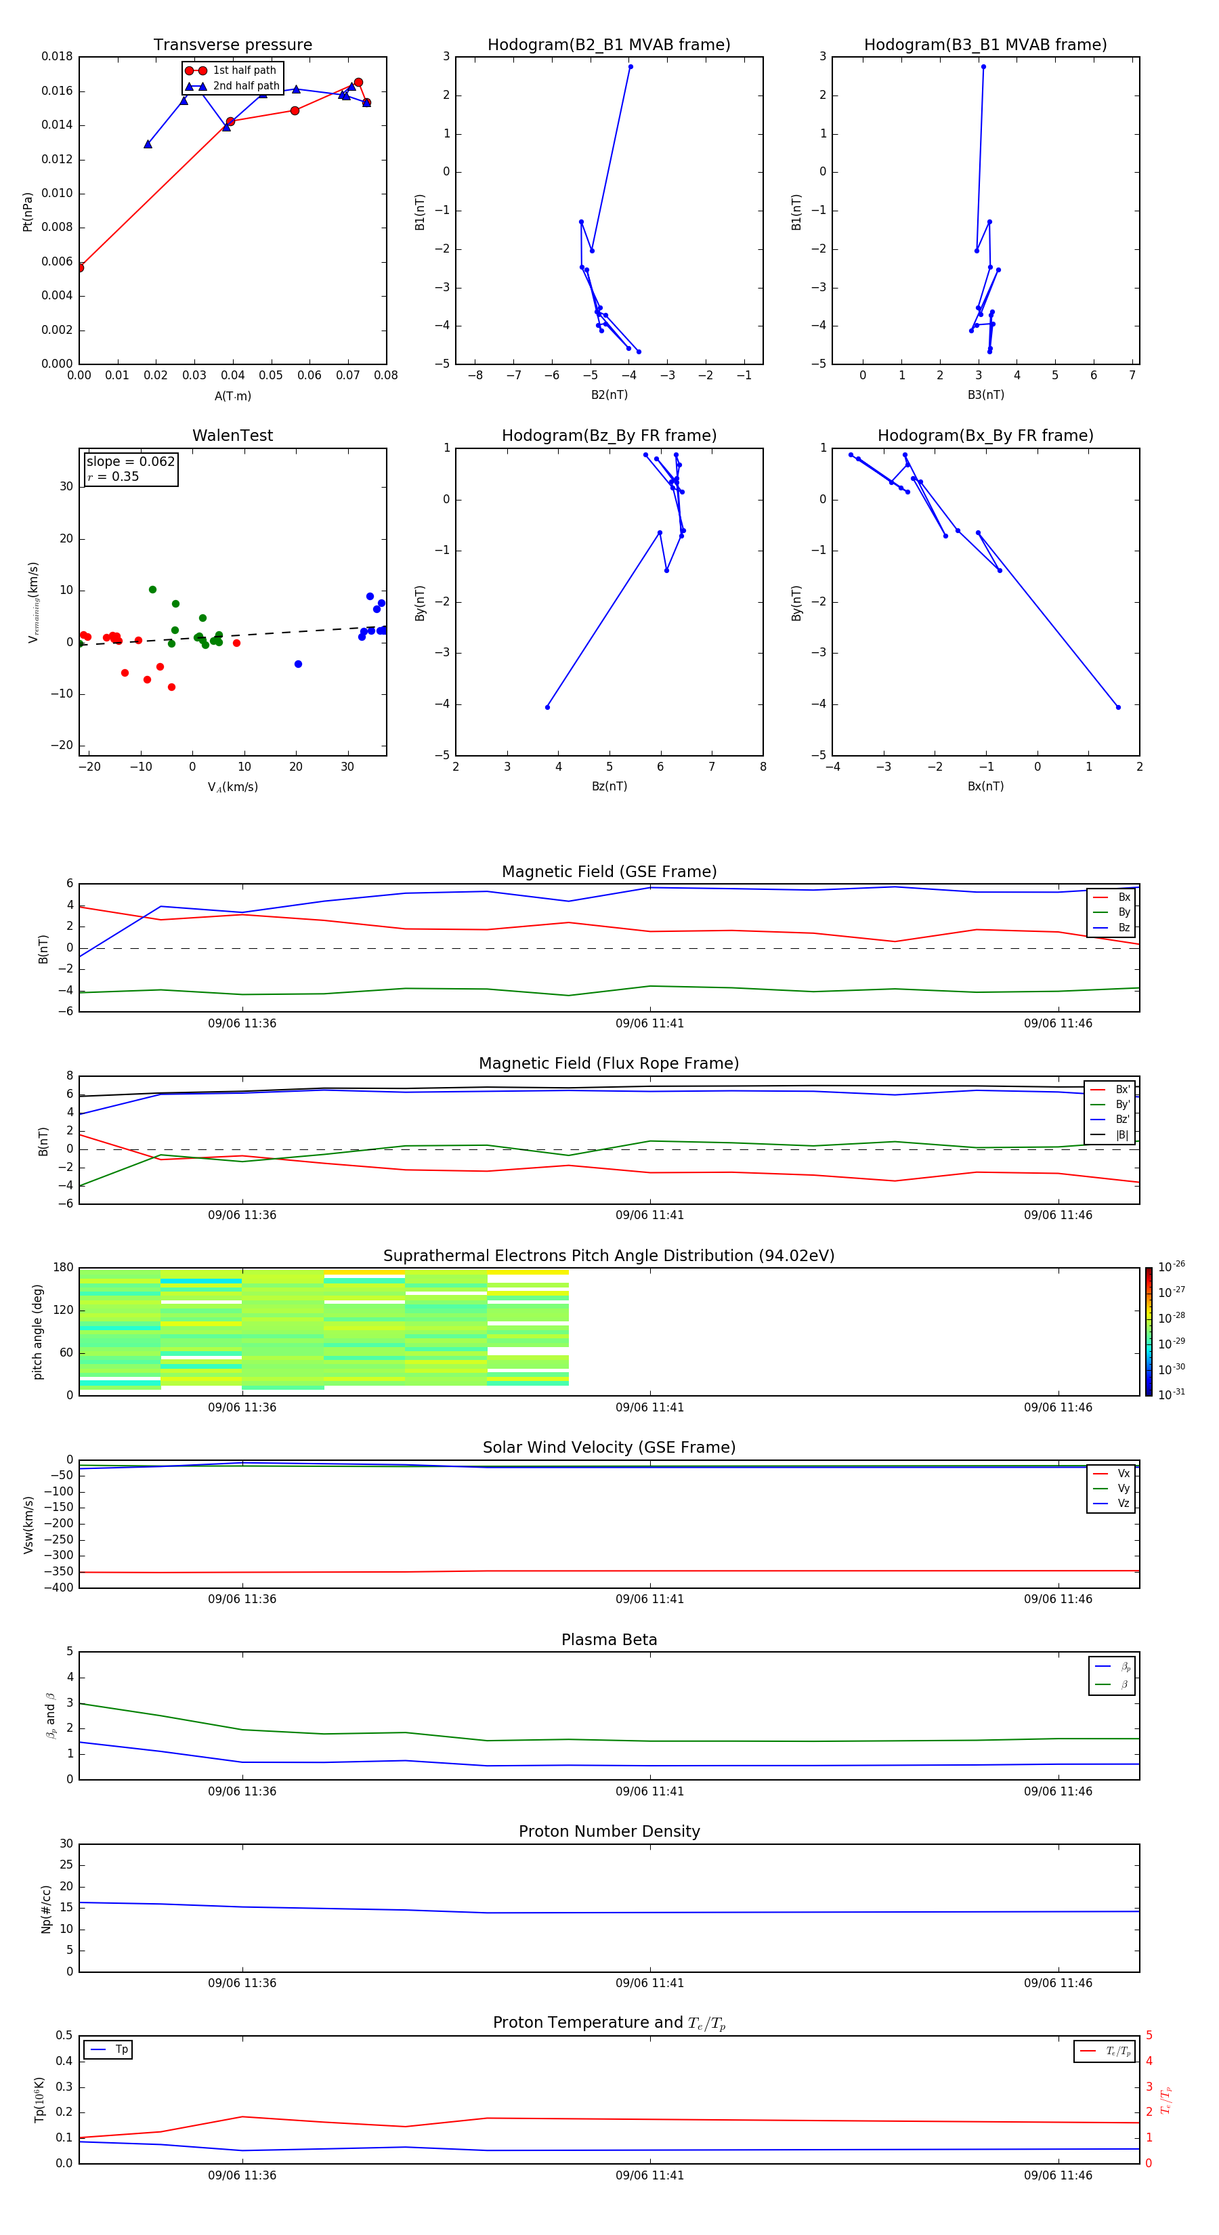This screenshot has width=1219, height=2235.
Task: Click 'Bz(nT)' x-axis label of hodogram
Action: click(x=609, y=786)
